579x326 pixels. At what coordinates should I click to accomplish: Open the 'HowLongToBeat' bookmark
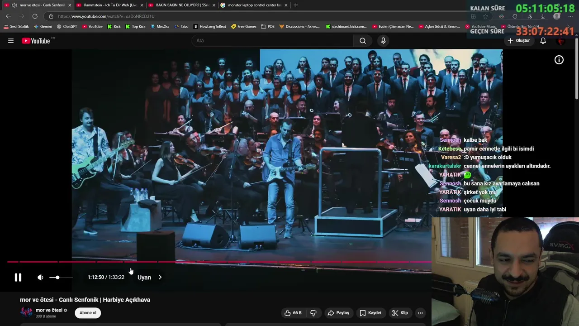[x=210, y=27]
